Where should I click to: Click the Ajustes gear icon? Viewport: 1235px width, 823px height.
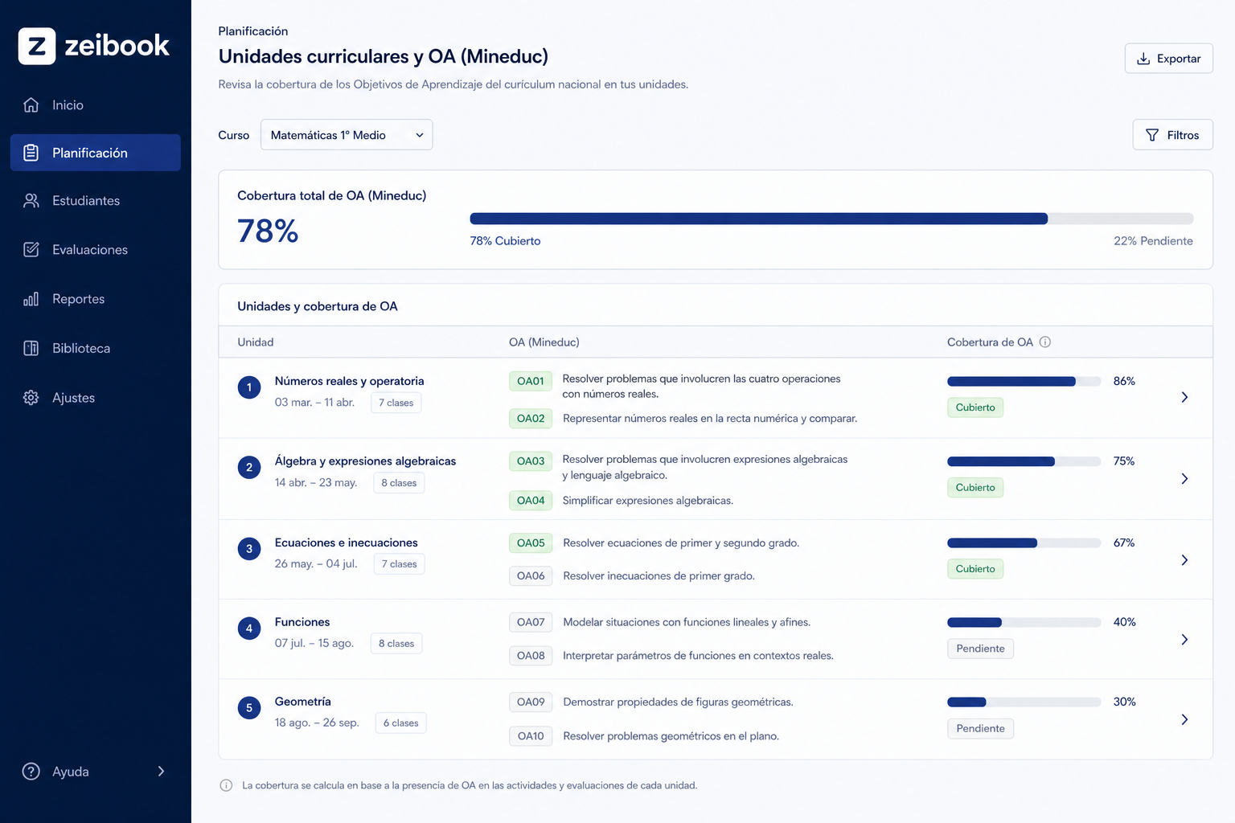(31, 398)
